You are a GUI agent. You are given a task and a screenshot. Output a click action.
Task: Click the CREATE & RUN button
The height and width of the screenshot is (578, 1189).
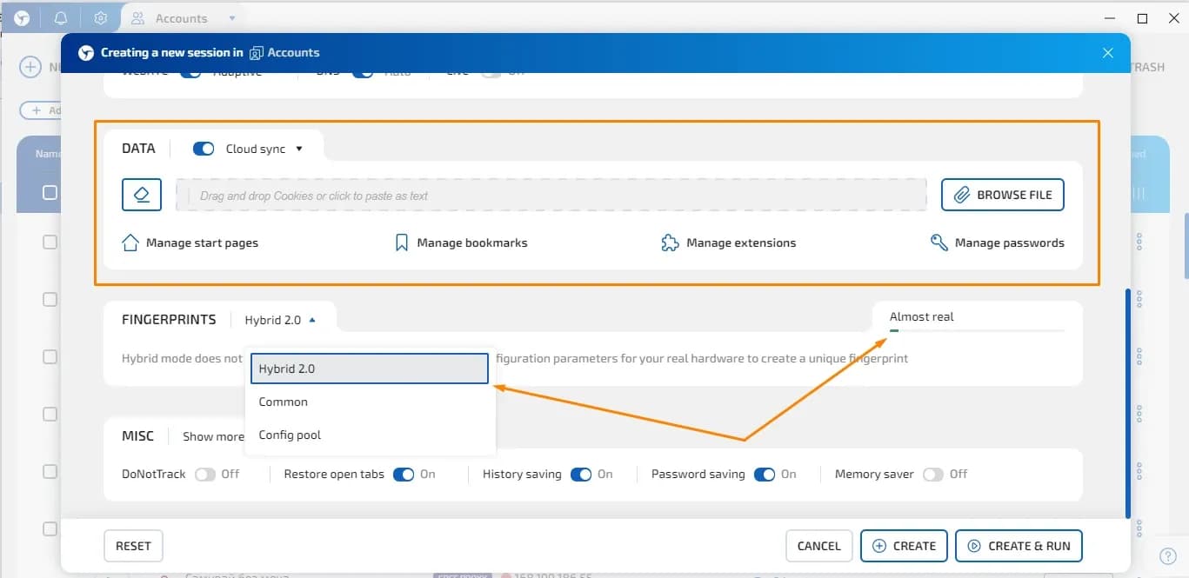click(x=1019, y=546)
